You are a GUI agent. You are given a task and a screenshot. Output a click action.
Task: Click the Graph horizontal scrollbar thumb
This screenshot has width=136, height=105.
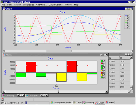pos(59,51)
